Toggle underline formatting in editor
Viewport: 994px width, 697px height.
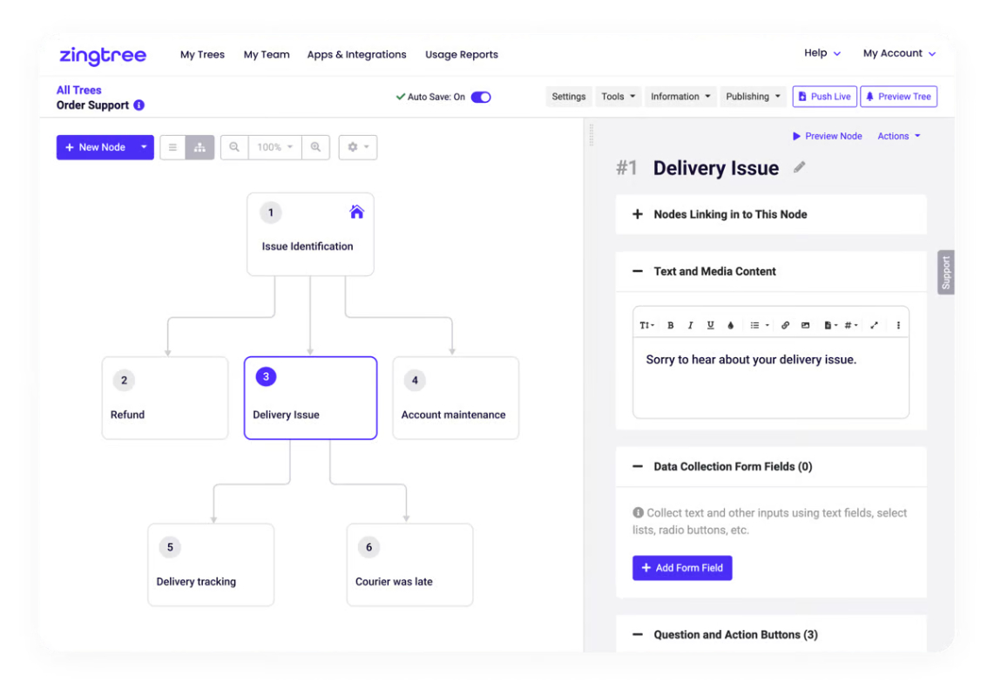pos(710,325)
